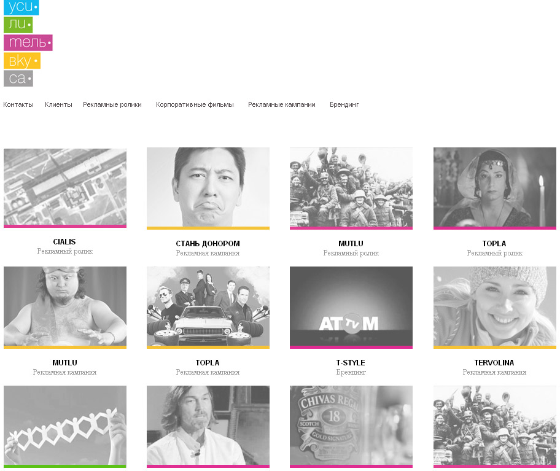Go to Корпоративные фильмы section
The width and height of the screenshot is (560, 471).
pyautogui.click(x=195, y=104)
